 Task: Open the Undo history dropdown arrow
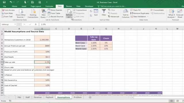point(14,2)
